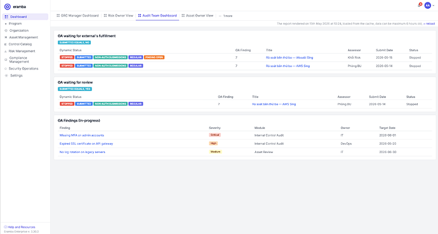This screenshot has width=438, height=234.
Task: Open AWS Sing link under waiting for review
Action: click(274, 104)
